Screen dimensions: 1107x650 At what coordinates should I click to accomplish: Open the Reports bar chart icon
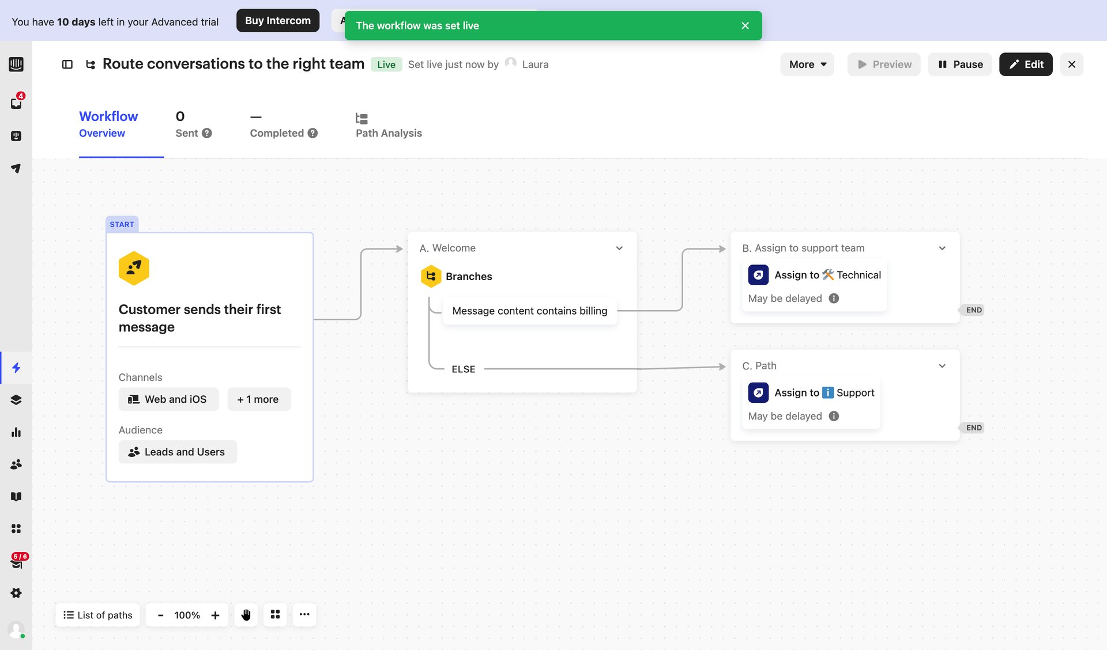[x=17, y=432]
